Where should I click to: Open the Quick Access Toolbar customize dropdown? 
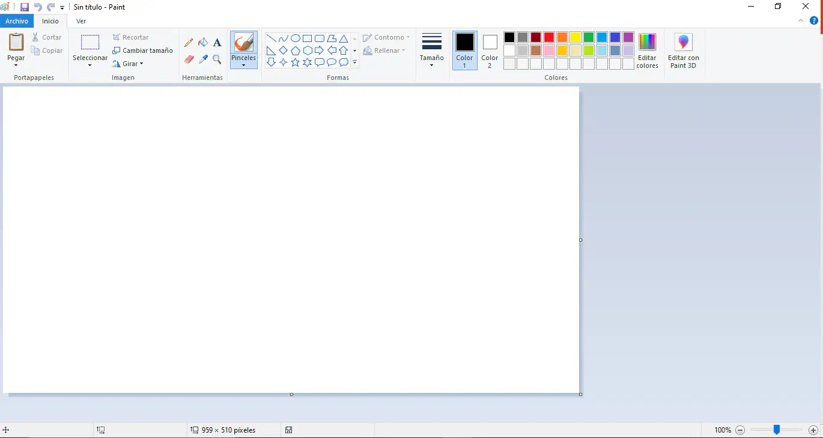(x=62, y=8)
